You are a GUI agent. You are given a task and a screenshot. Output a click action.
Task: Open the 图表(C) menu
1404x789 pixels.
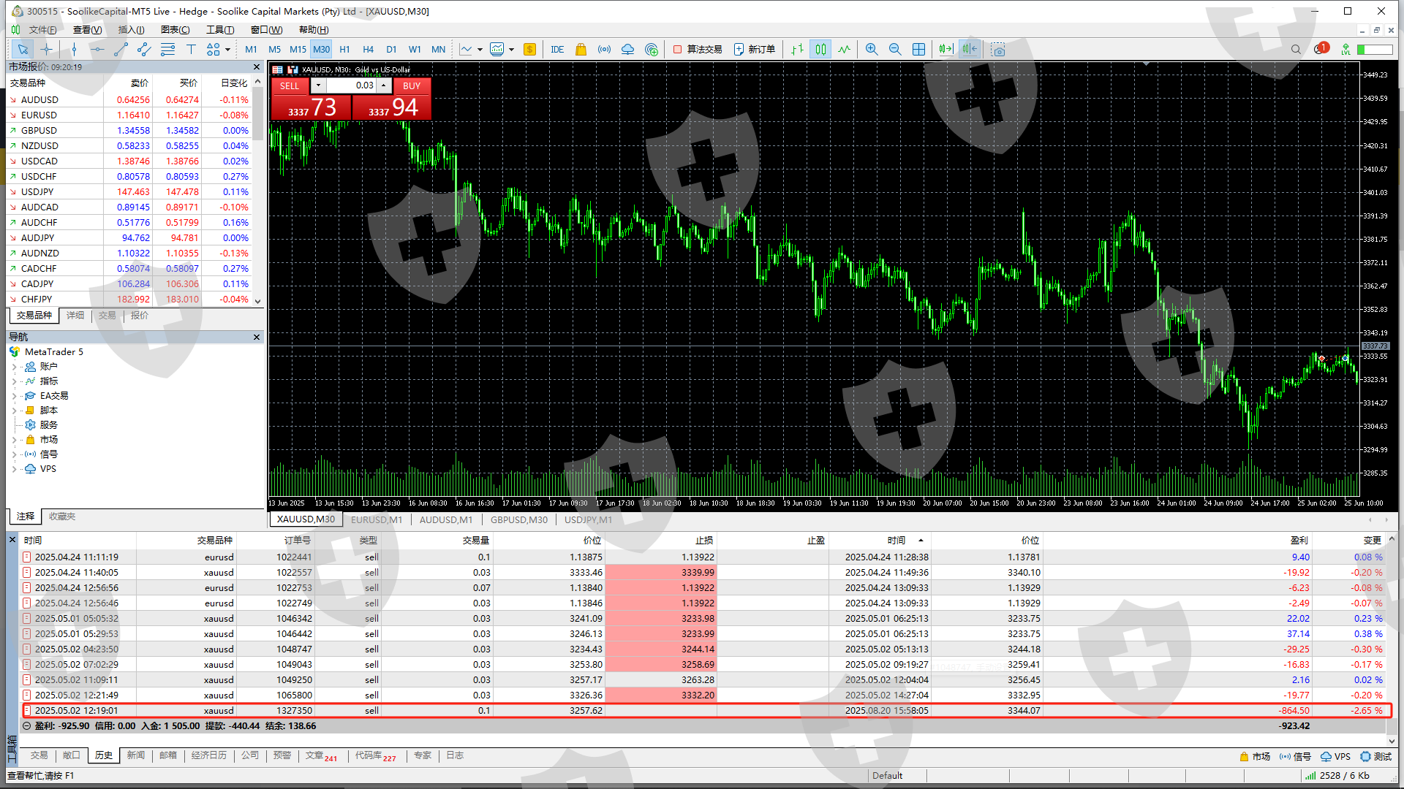[175, 29]
